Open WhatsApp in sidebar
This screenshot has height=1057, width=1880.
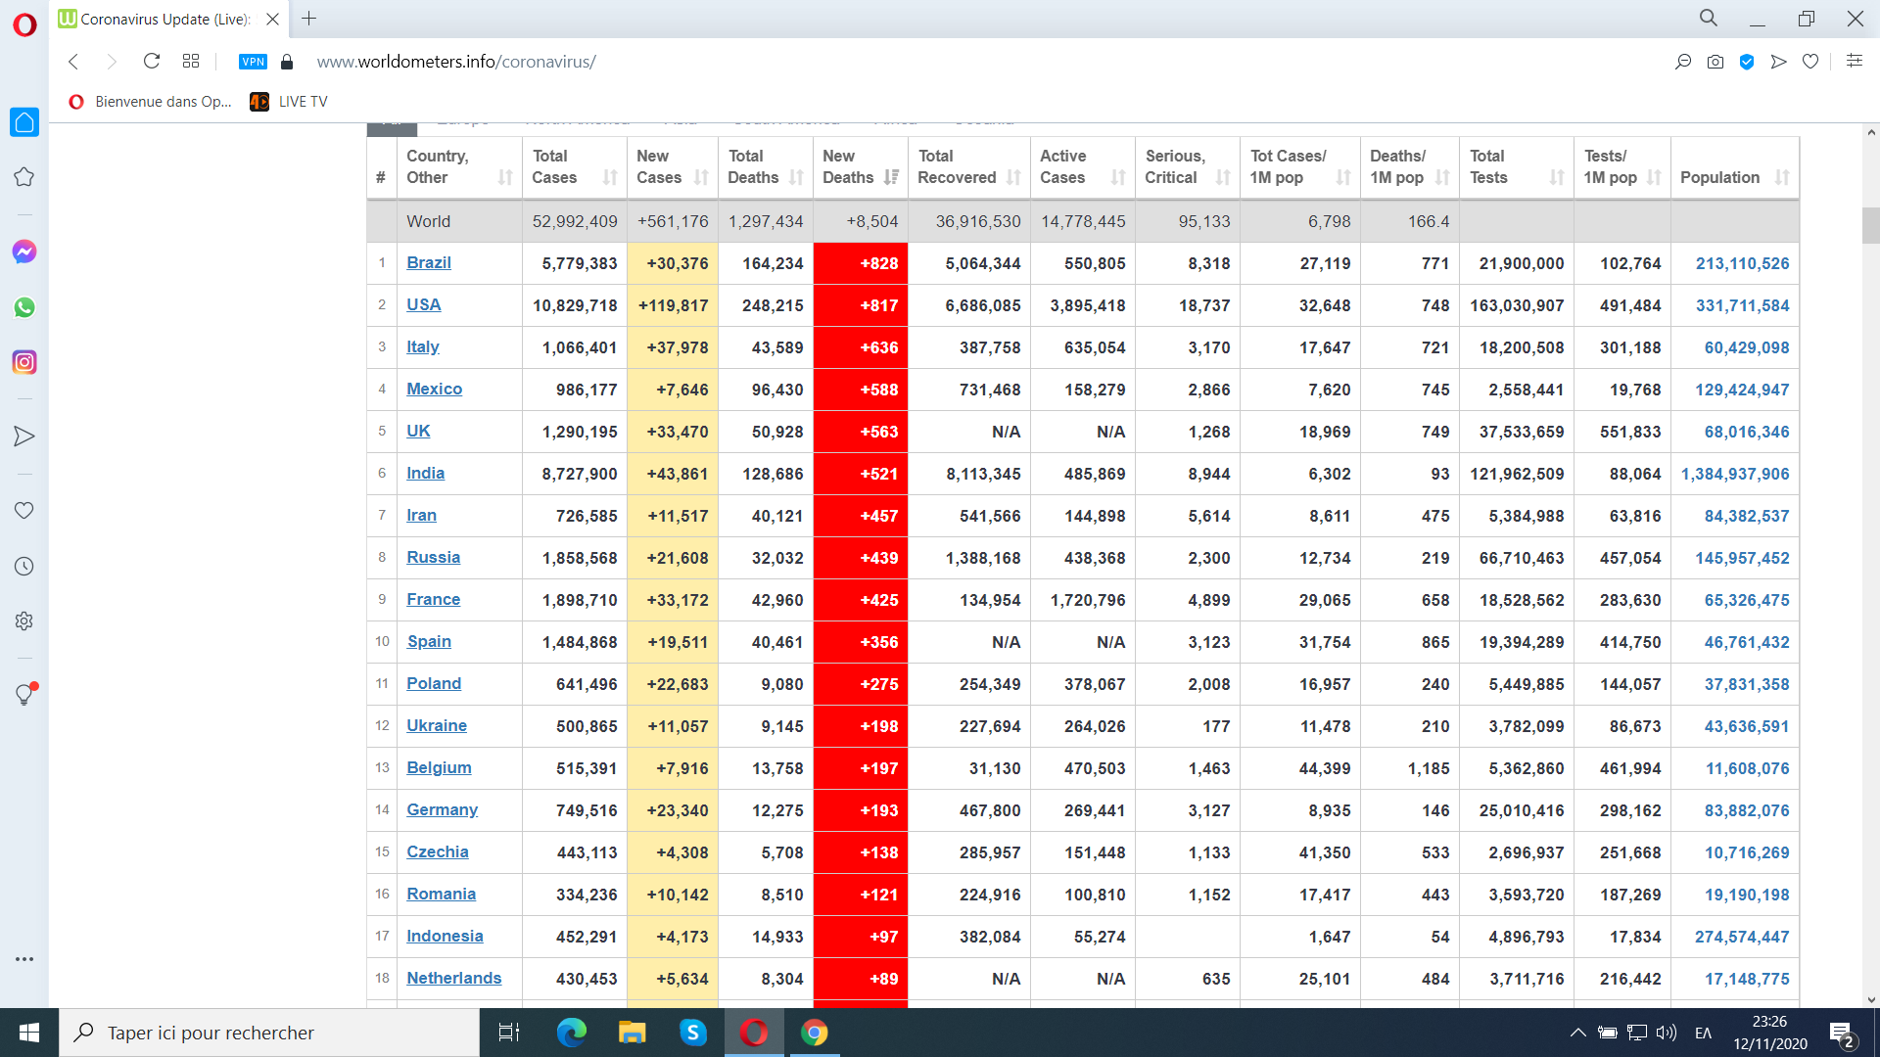pos(24,307)
